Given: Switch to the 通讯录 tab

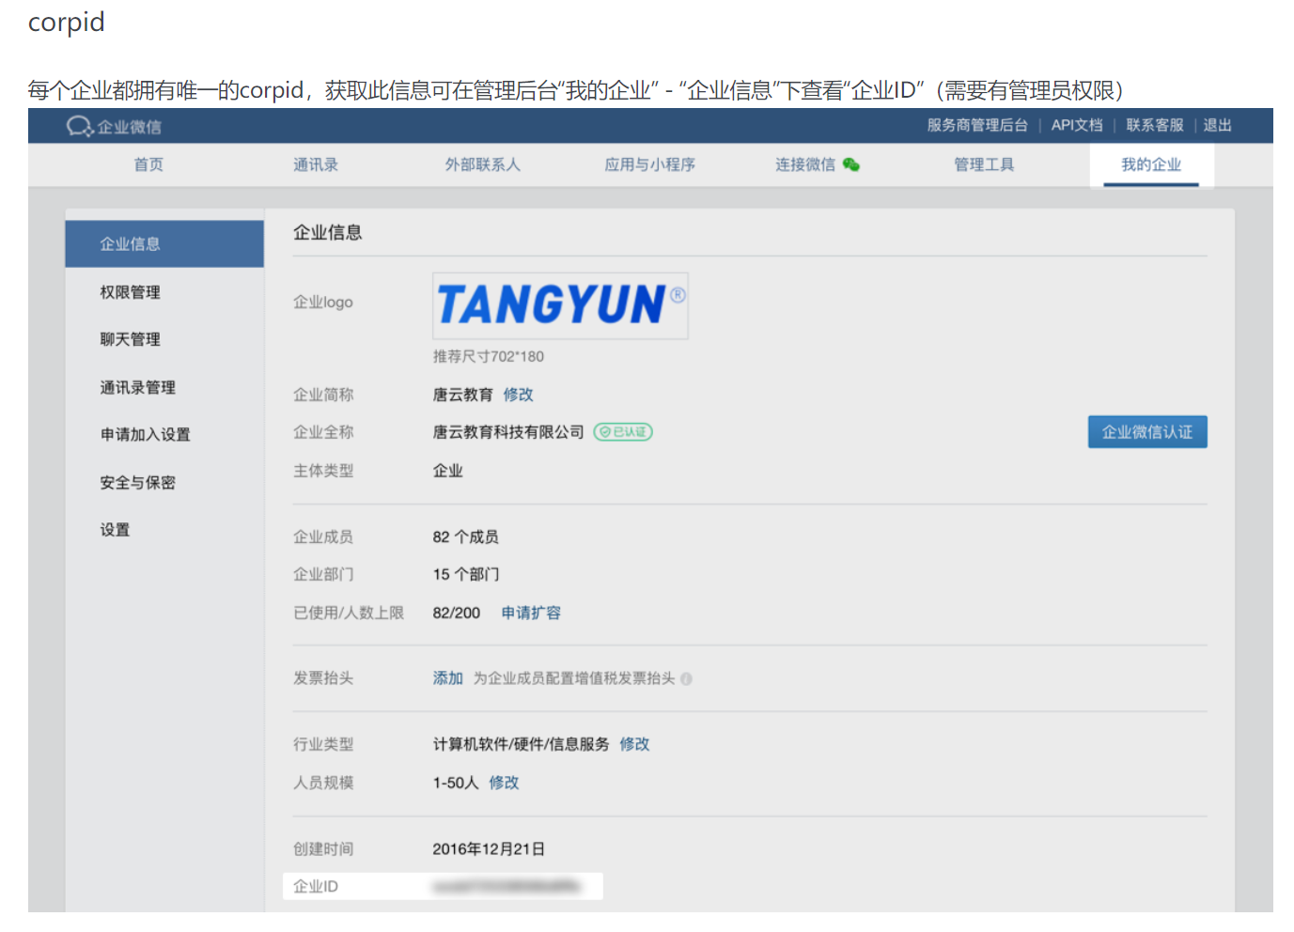Looking at the screenshot, I should [316, 164].
